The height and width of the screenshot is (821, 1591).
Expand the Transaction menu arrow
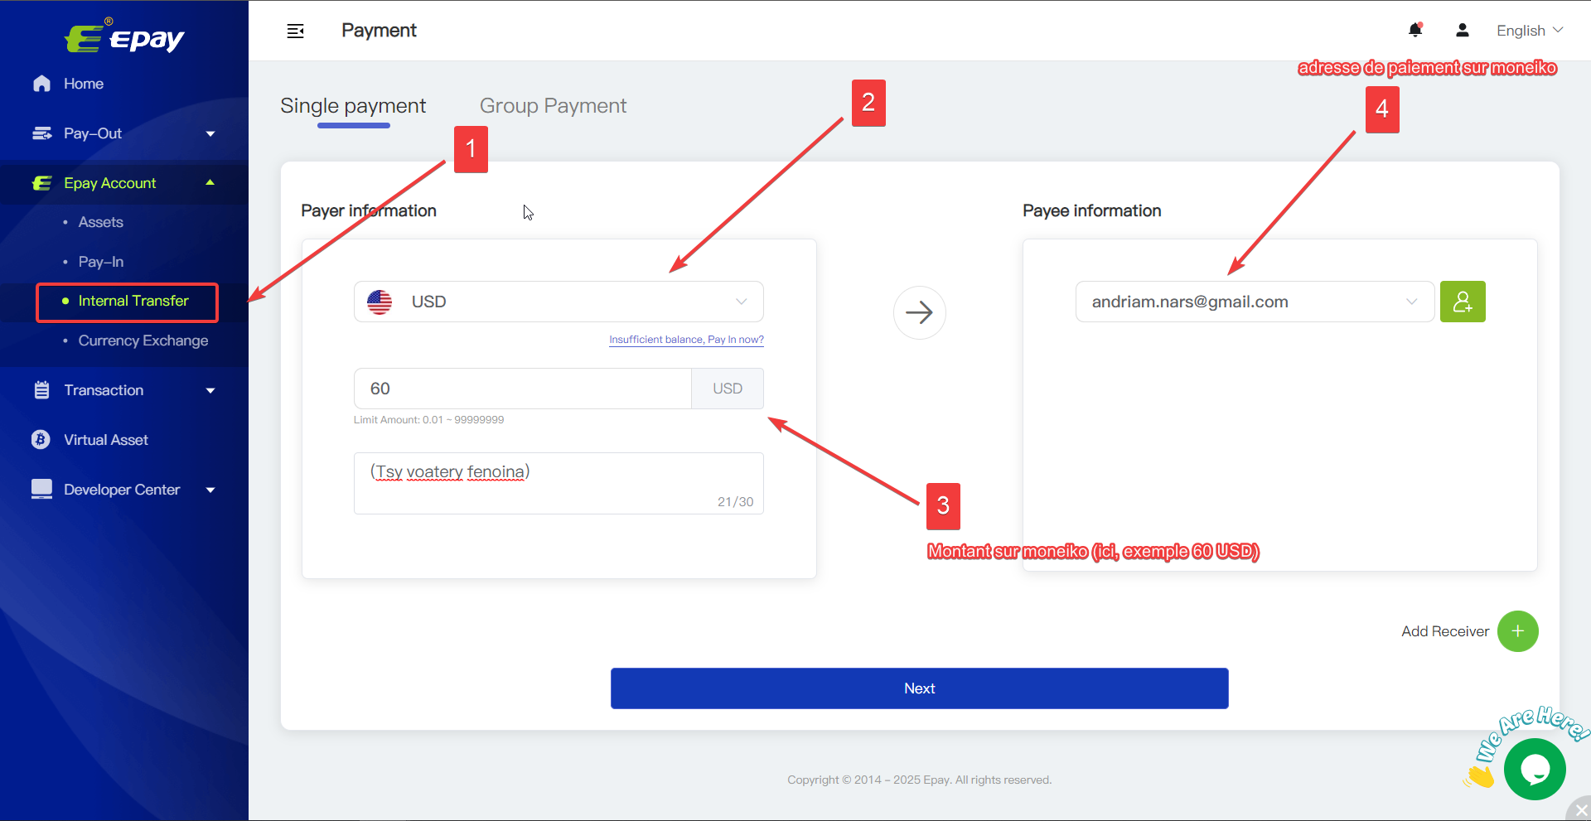coord(210,390)
